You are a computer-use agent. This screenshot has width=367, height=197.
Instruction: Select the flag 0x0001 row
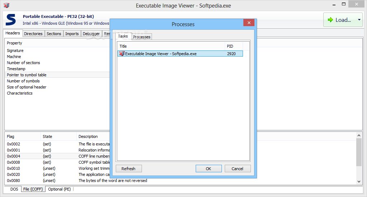[x=57, y=150]
